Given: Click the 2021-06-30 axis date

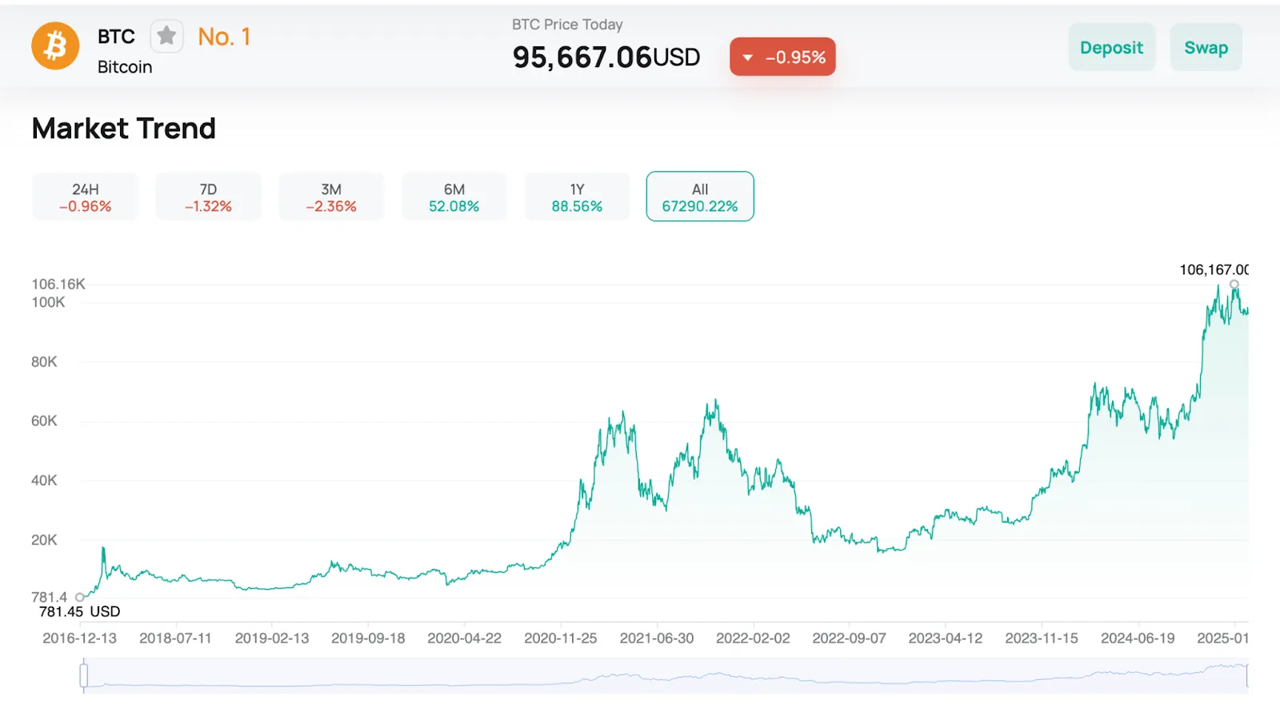Looking at the screenshot, I should pos(657,638).
